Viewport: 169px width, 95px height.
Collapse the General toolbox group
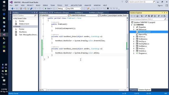point(14,26)
